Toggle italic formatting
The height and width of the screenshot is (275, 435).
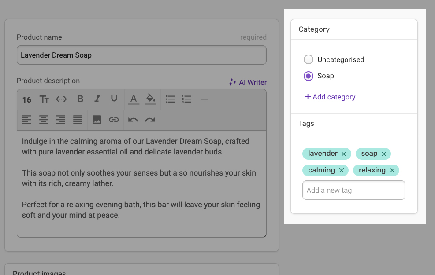pos(97,99)
